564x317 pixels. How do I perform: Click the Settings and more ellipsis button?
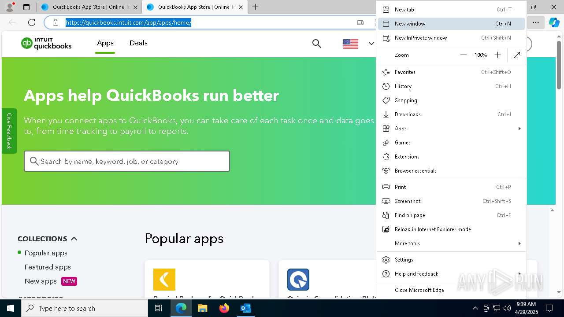point(535,22)
